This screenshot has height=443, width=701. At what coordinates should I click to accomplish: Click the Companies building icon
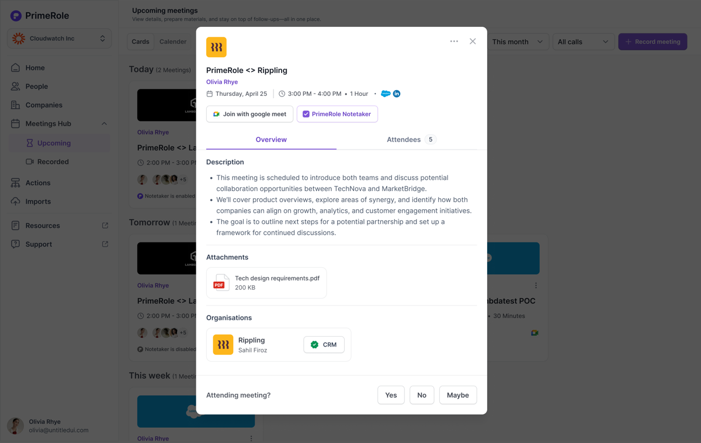[x=15, y=105]
